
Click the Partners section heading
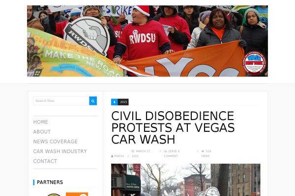50,182
